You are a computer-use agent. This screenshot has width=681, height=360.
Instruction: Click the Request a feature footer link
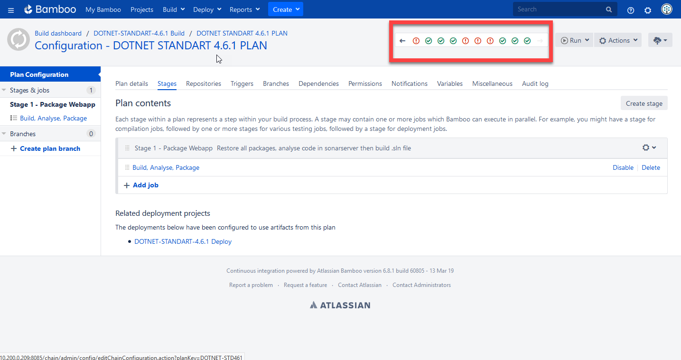[305, 285]
